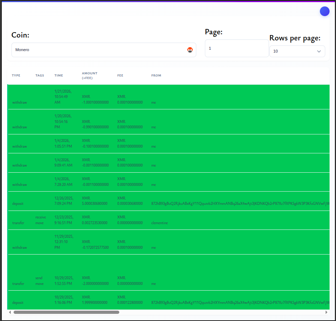Click the horizontal scrollbar thumb
Viewport: 336px width, 321px height.
coord(66,312)
